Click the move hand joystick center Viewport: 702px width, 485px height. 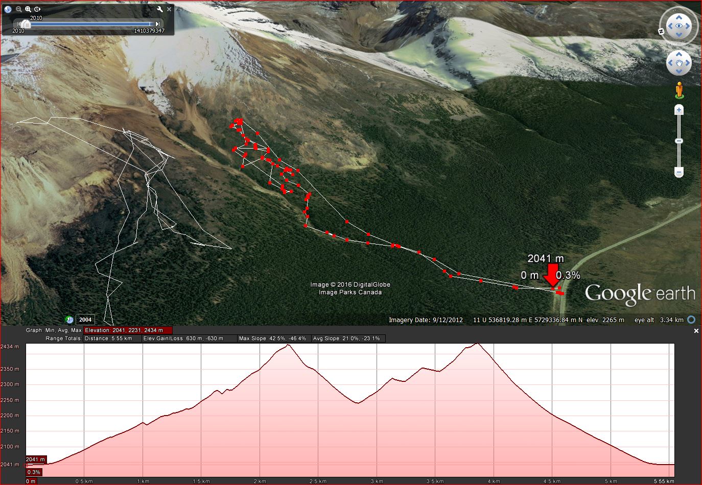[x=678, y=63]
